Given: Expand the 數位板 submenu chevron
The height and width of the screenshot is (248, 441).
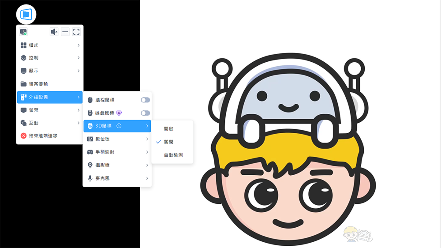Looking at the screenshot, I should pos(147,139).
